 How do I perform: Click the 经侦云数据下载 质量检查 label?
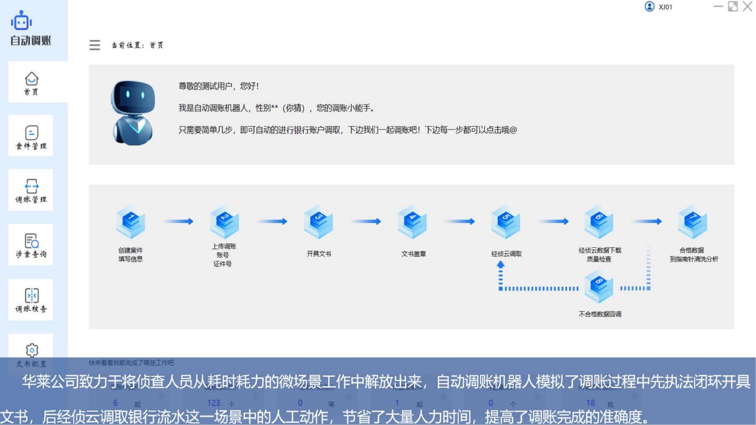pos(600,255)
